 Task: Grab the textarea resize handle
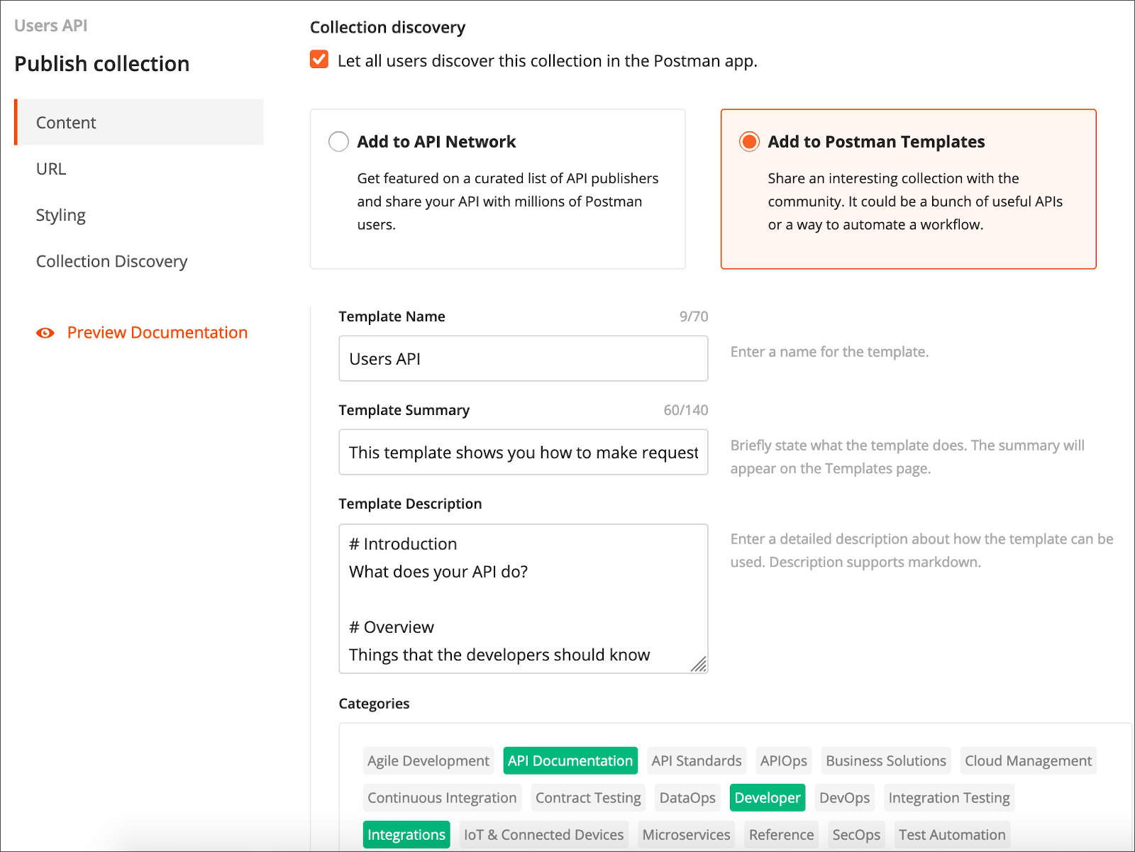(699, 664)
